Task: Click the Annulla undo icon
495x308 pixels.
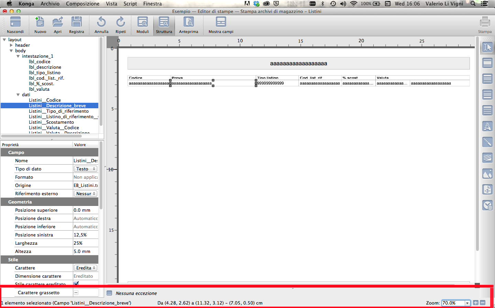Action: pos(101,23)
